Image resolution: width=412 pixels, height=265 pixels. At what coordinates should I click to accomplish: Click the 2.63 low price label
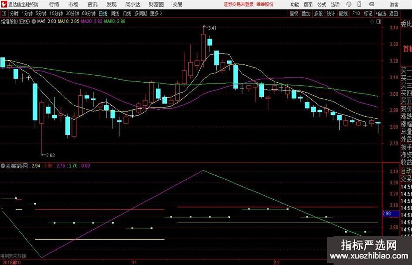pos(51,155)
